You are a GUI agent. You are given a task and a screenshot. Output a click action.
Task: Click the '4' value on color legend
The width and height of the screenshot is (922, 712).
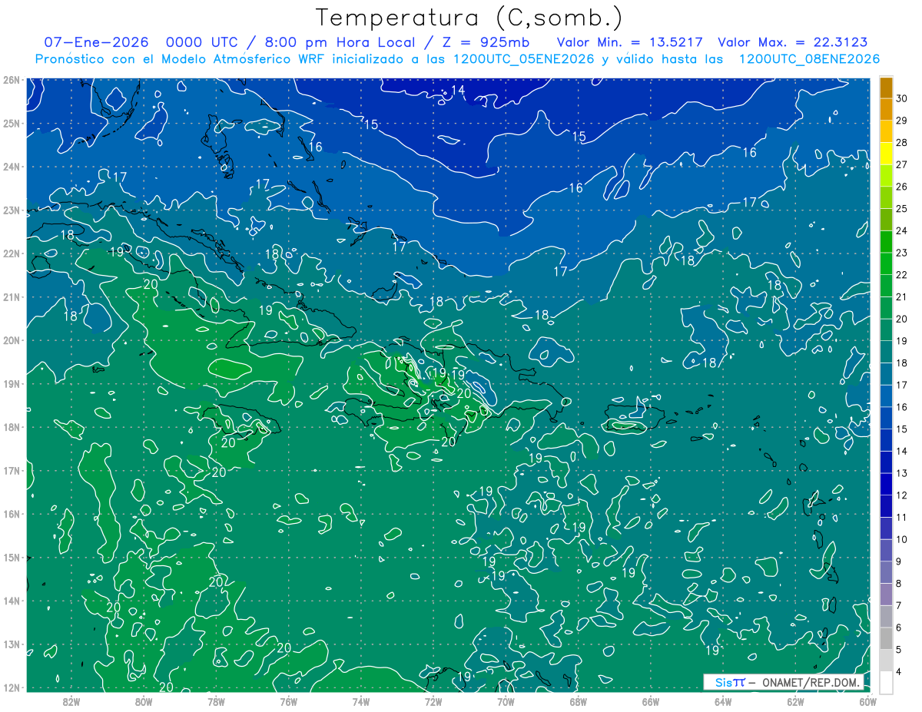coord(899,672)
